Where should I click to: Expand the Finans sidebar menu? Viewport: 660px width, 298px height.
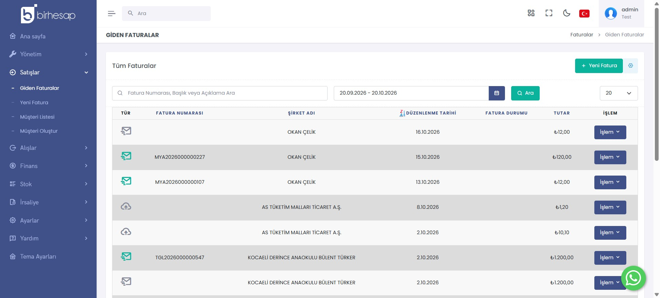(x=48, y=166)
